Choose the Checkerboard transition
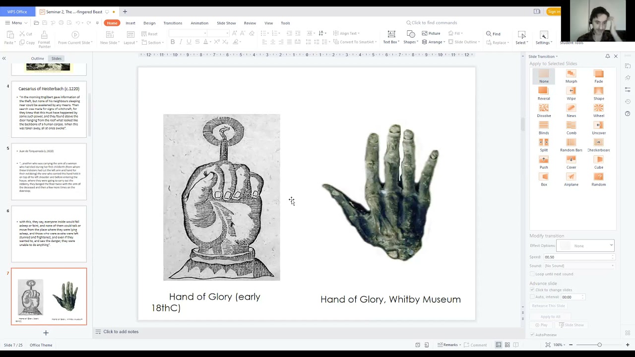The image size is (635, 357). (x=599, y=145)
